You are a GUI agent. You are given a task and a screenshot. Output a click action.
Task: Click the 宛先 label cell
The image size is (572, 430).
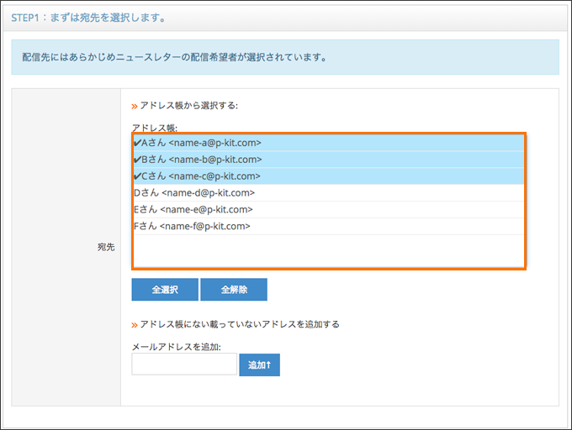pos(66,247)
